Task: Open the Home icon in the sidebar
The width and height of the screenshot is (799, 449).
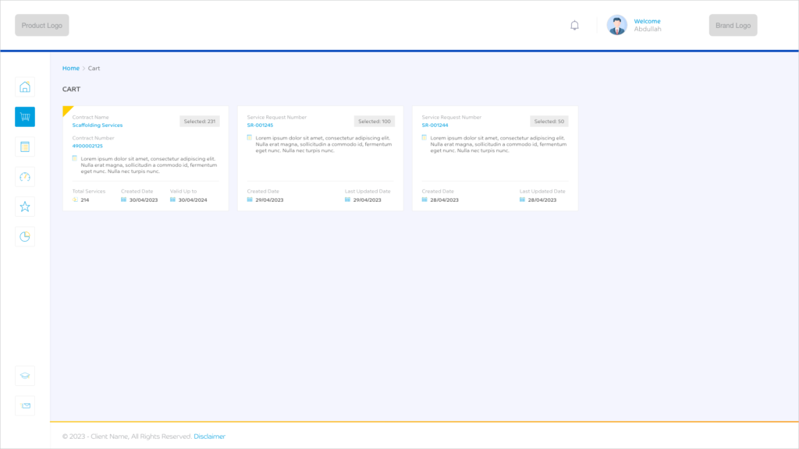Action: pos(25,87)
